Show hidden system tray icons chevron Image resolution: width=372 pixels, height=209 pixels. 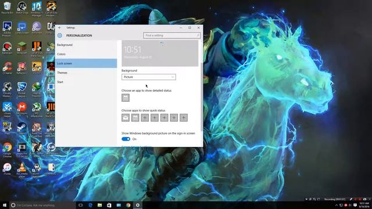click(336, 205)
